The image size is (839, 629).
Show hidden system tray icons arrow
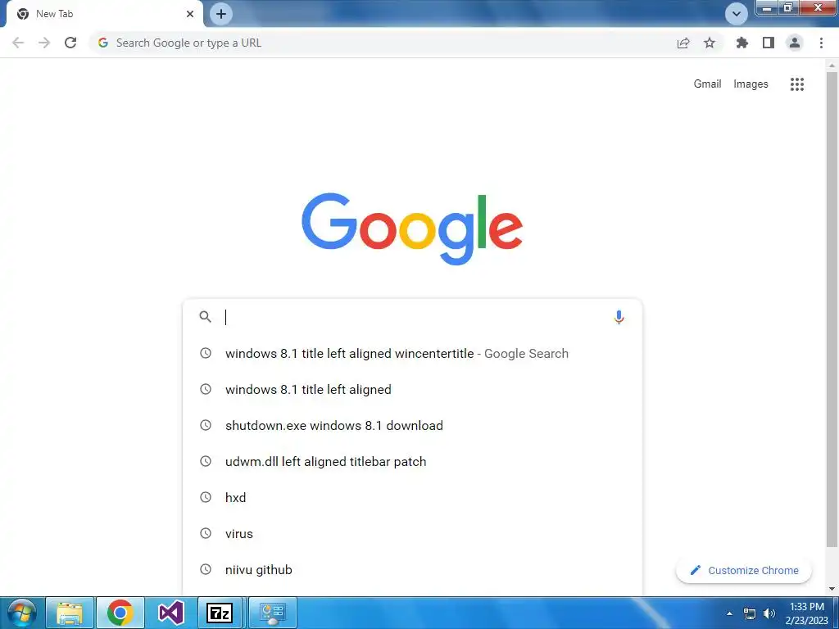[728, 613]
